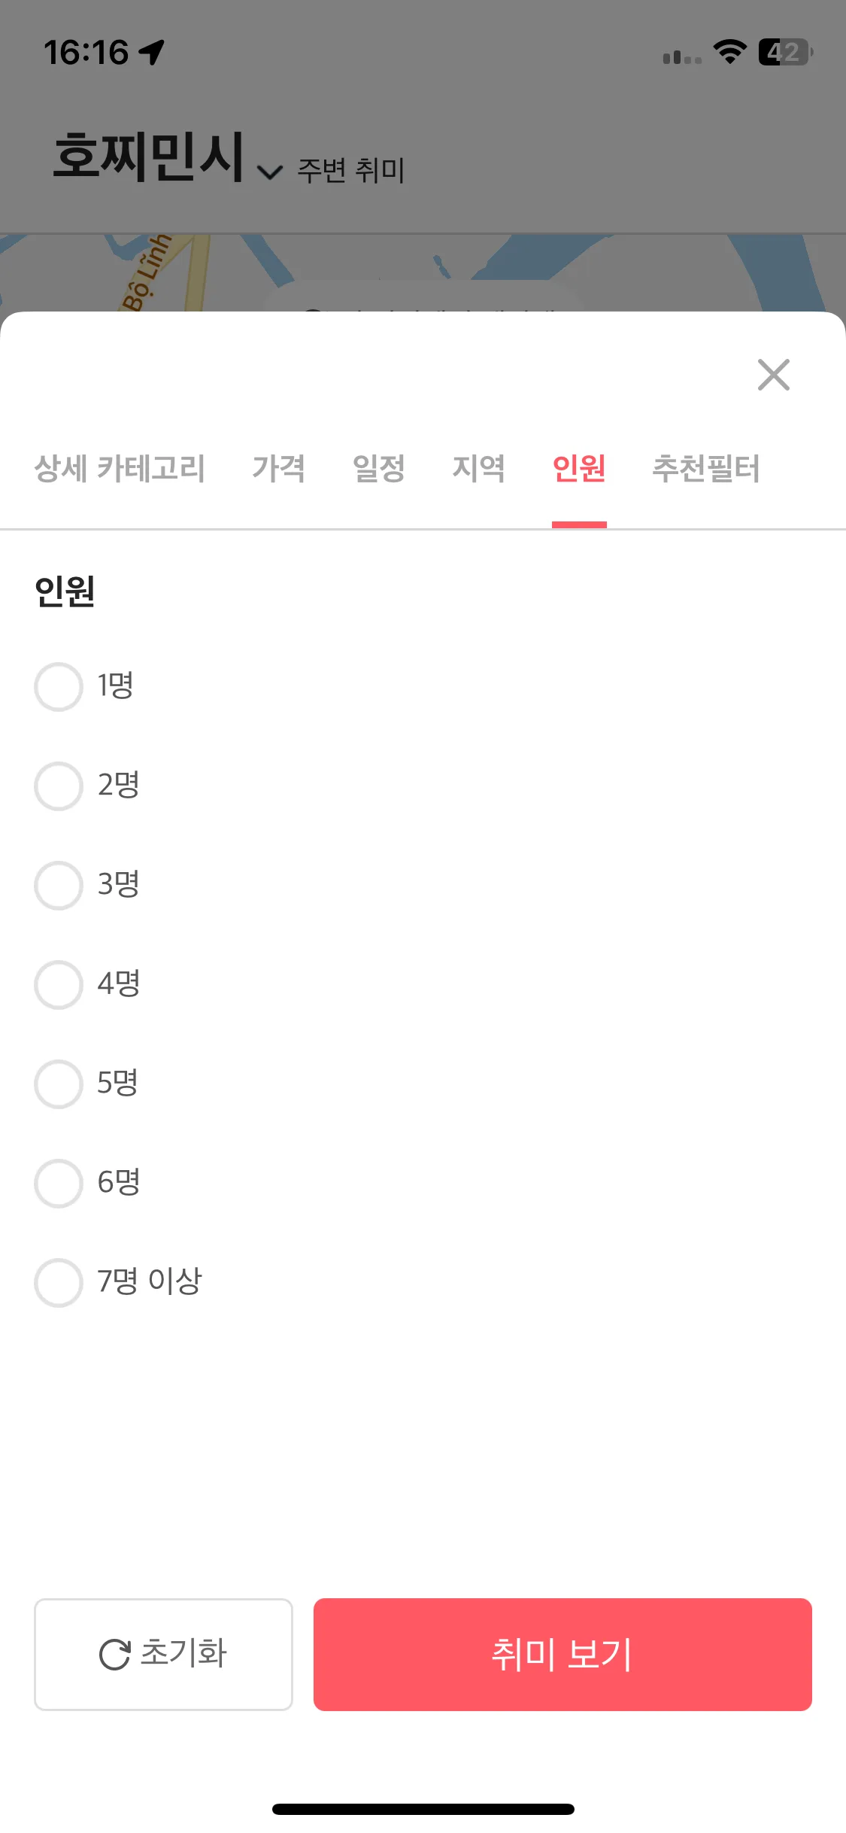Switch to the 일정 tab
Screen dimensions: 846x1833
click(x=379, y=468)
